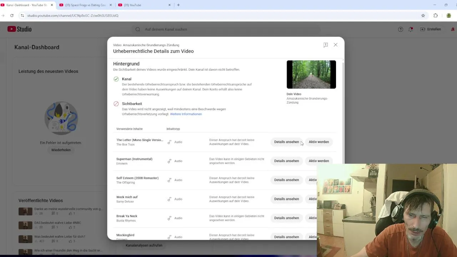Click audio icon for Weck mich auf row
This screenshot has height=257, width=457.
coord(170,199)
